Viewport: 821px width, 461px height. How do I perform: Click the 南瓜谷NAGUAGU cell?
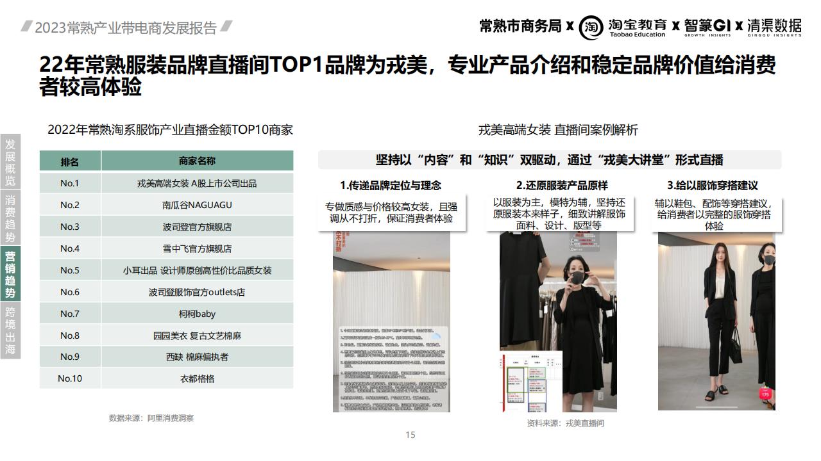(x=197, y=205)
